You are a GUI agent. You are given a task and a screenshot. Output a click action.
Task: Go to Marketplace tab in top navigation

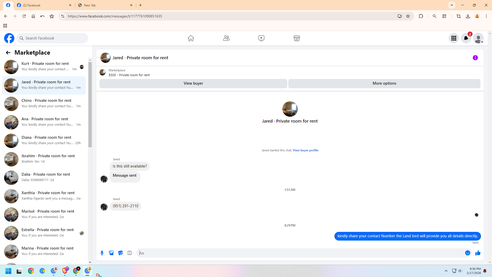[x=296, y=38]
